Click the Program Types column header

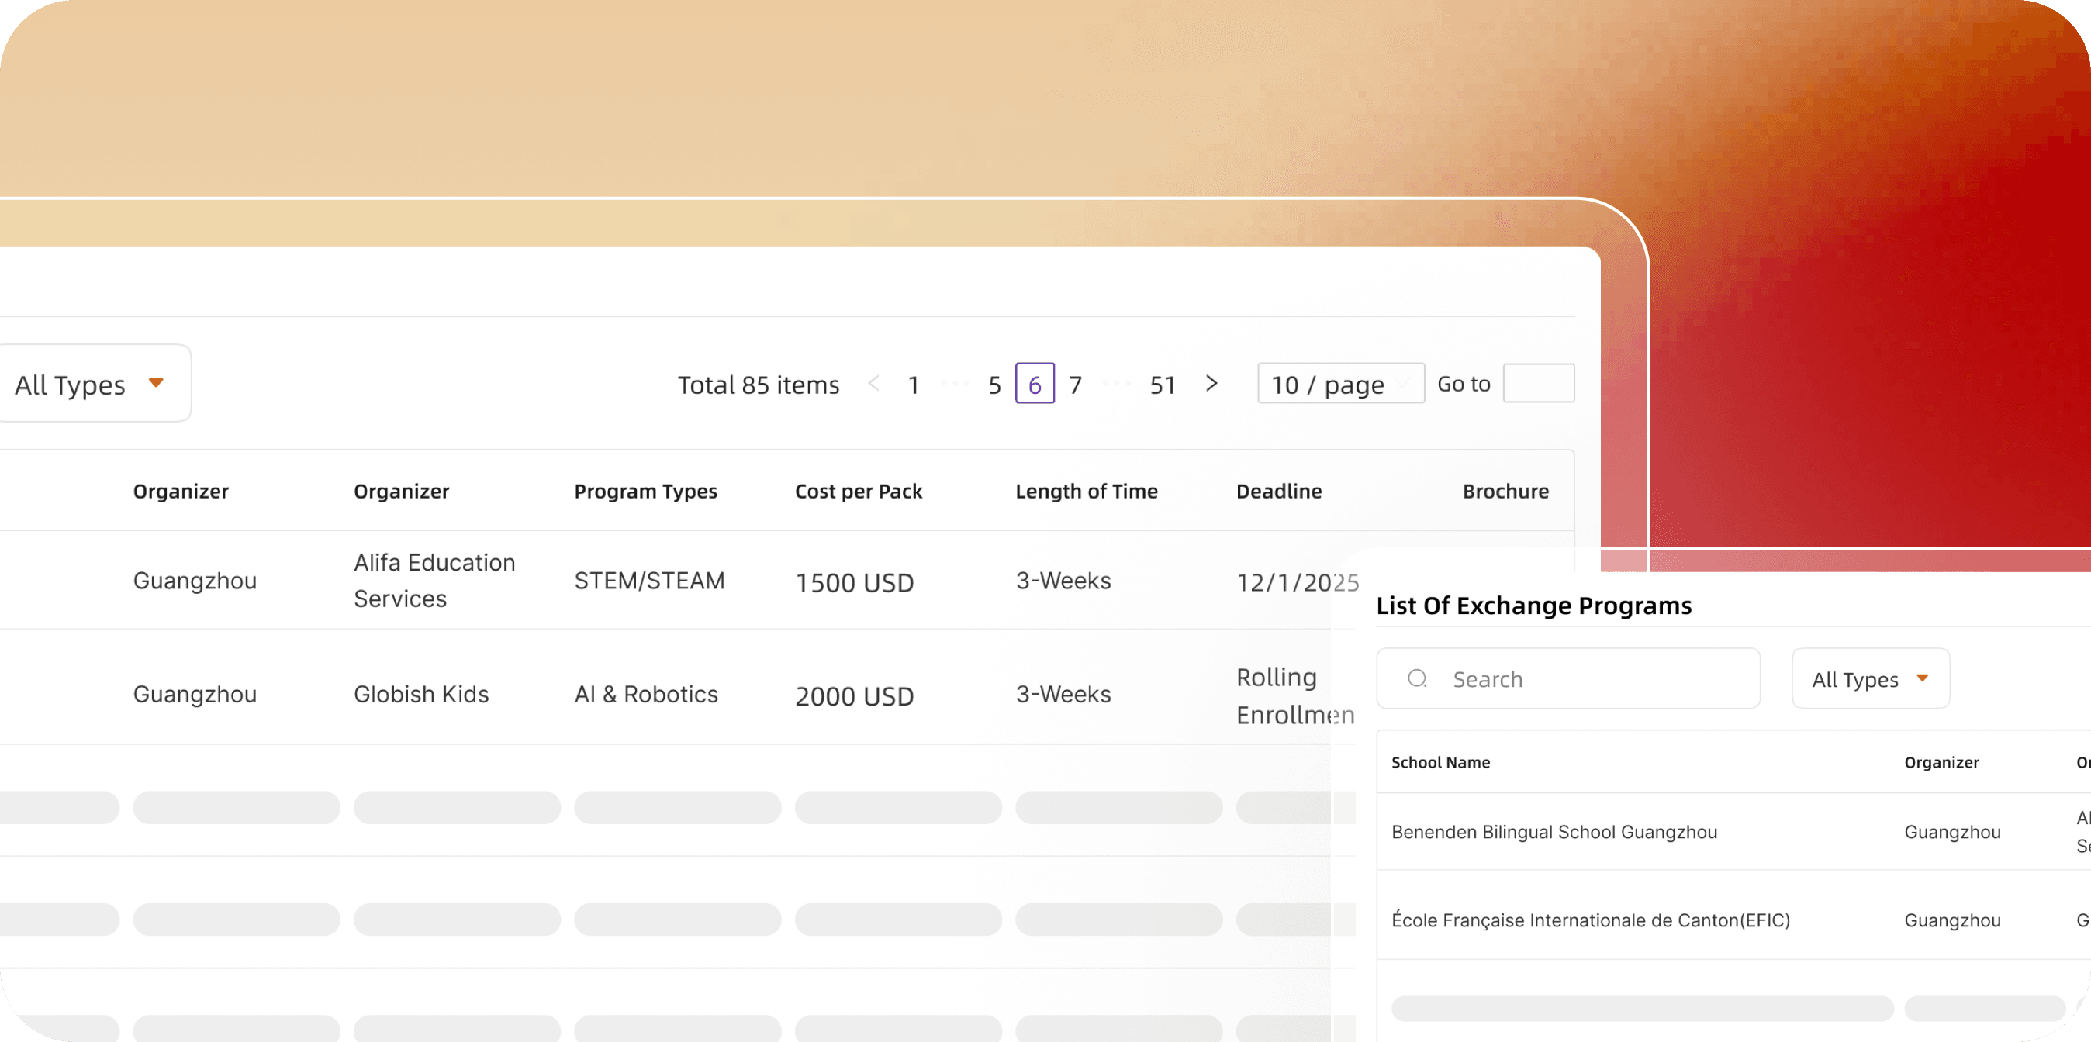[646, 492]
